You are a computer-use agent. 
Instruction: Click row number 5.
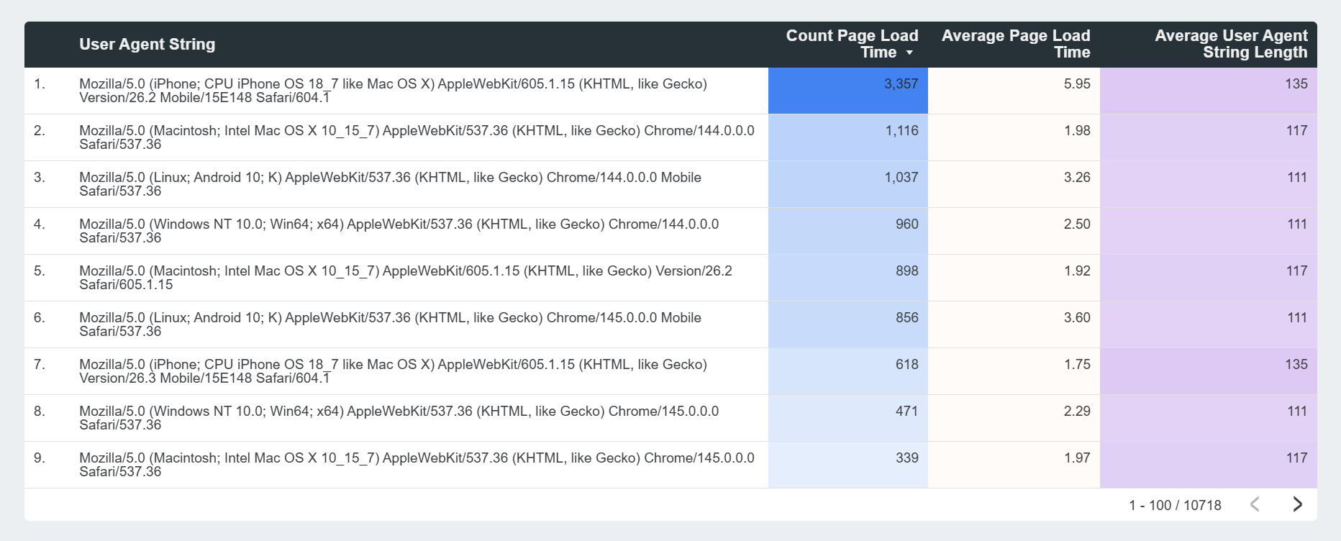[x=39, y=271]
